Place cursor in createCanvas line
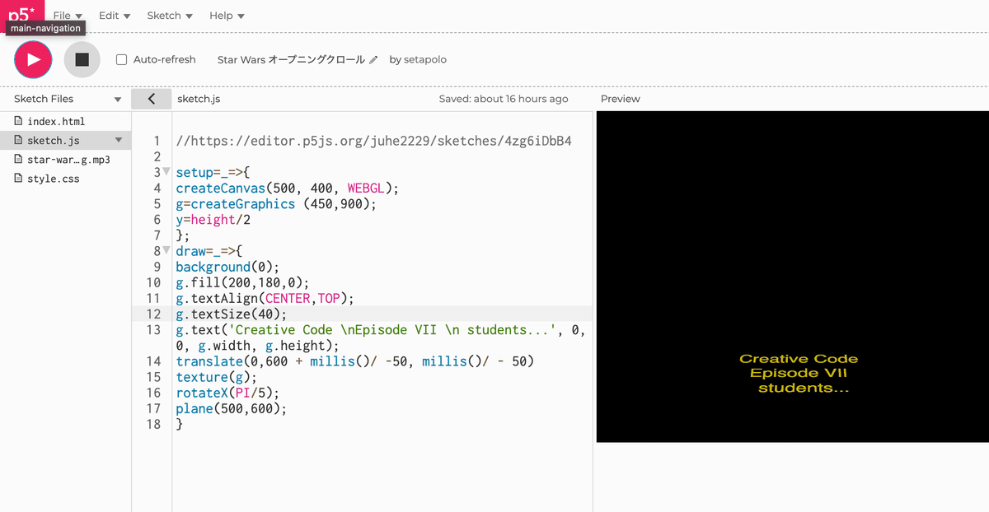 (x=287, y=188)
